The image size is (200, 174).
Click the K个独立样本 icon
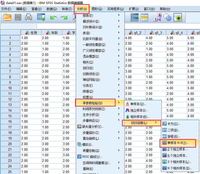click(165, 155)
